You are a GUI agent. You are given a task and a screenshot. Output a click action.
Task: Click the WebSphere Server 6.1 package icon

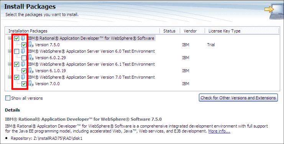[x=23, y=64]
